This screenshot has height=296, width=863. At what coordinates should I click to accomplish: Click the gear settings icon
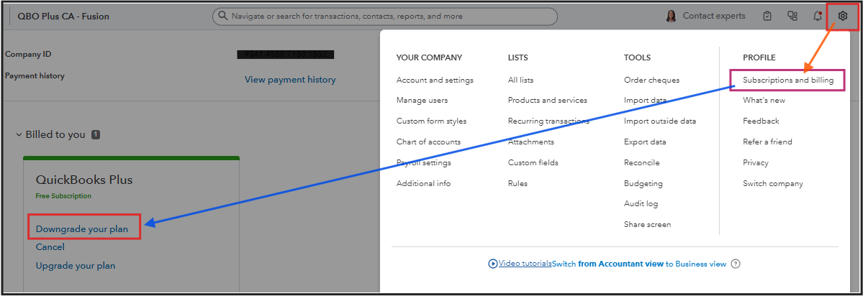point(843,16)
